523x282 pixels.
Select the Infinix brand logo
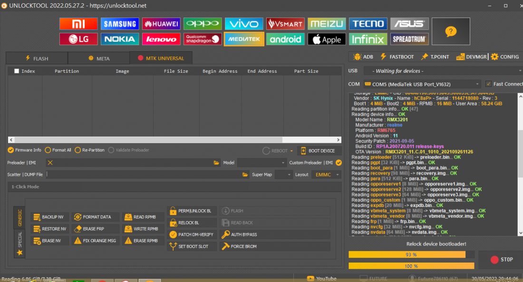coord(368,39)
